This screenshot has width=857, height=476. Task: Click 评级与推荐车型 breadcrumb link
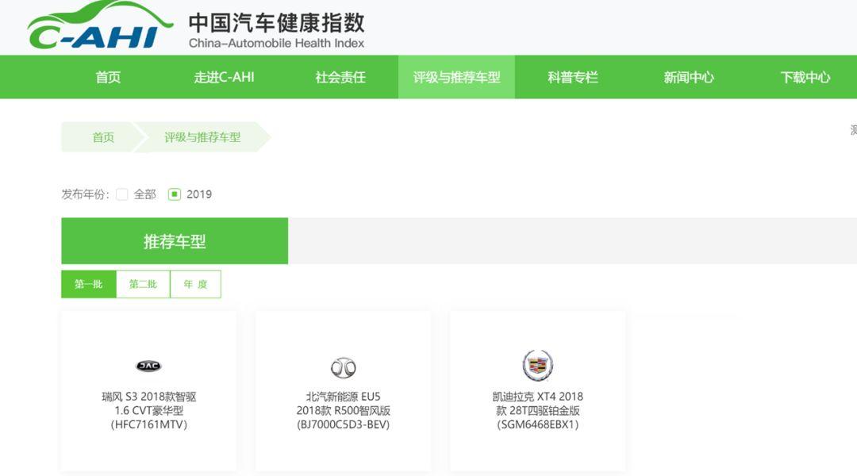tap(202, 137)
